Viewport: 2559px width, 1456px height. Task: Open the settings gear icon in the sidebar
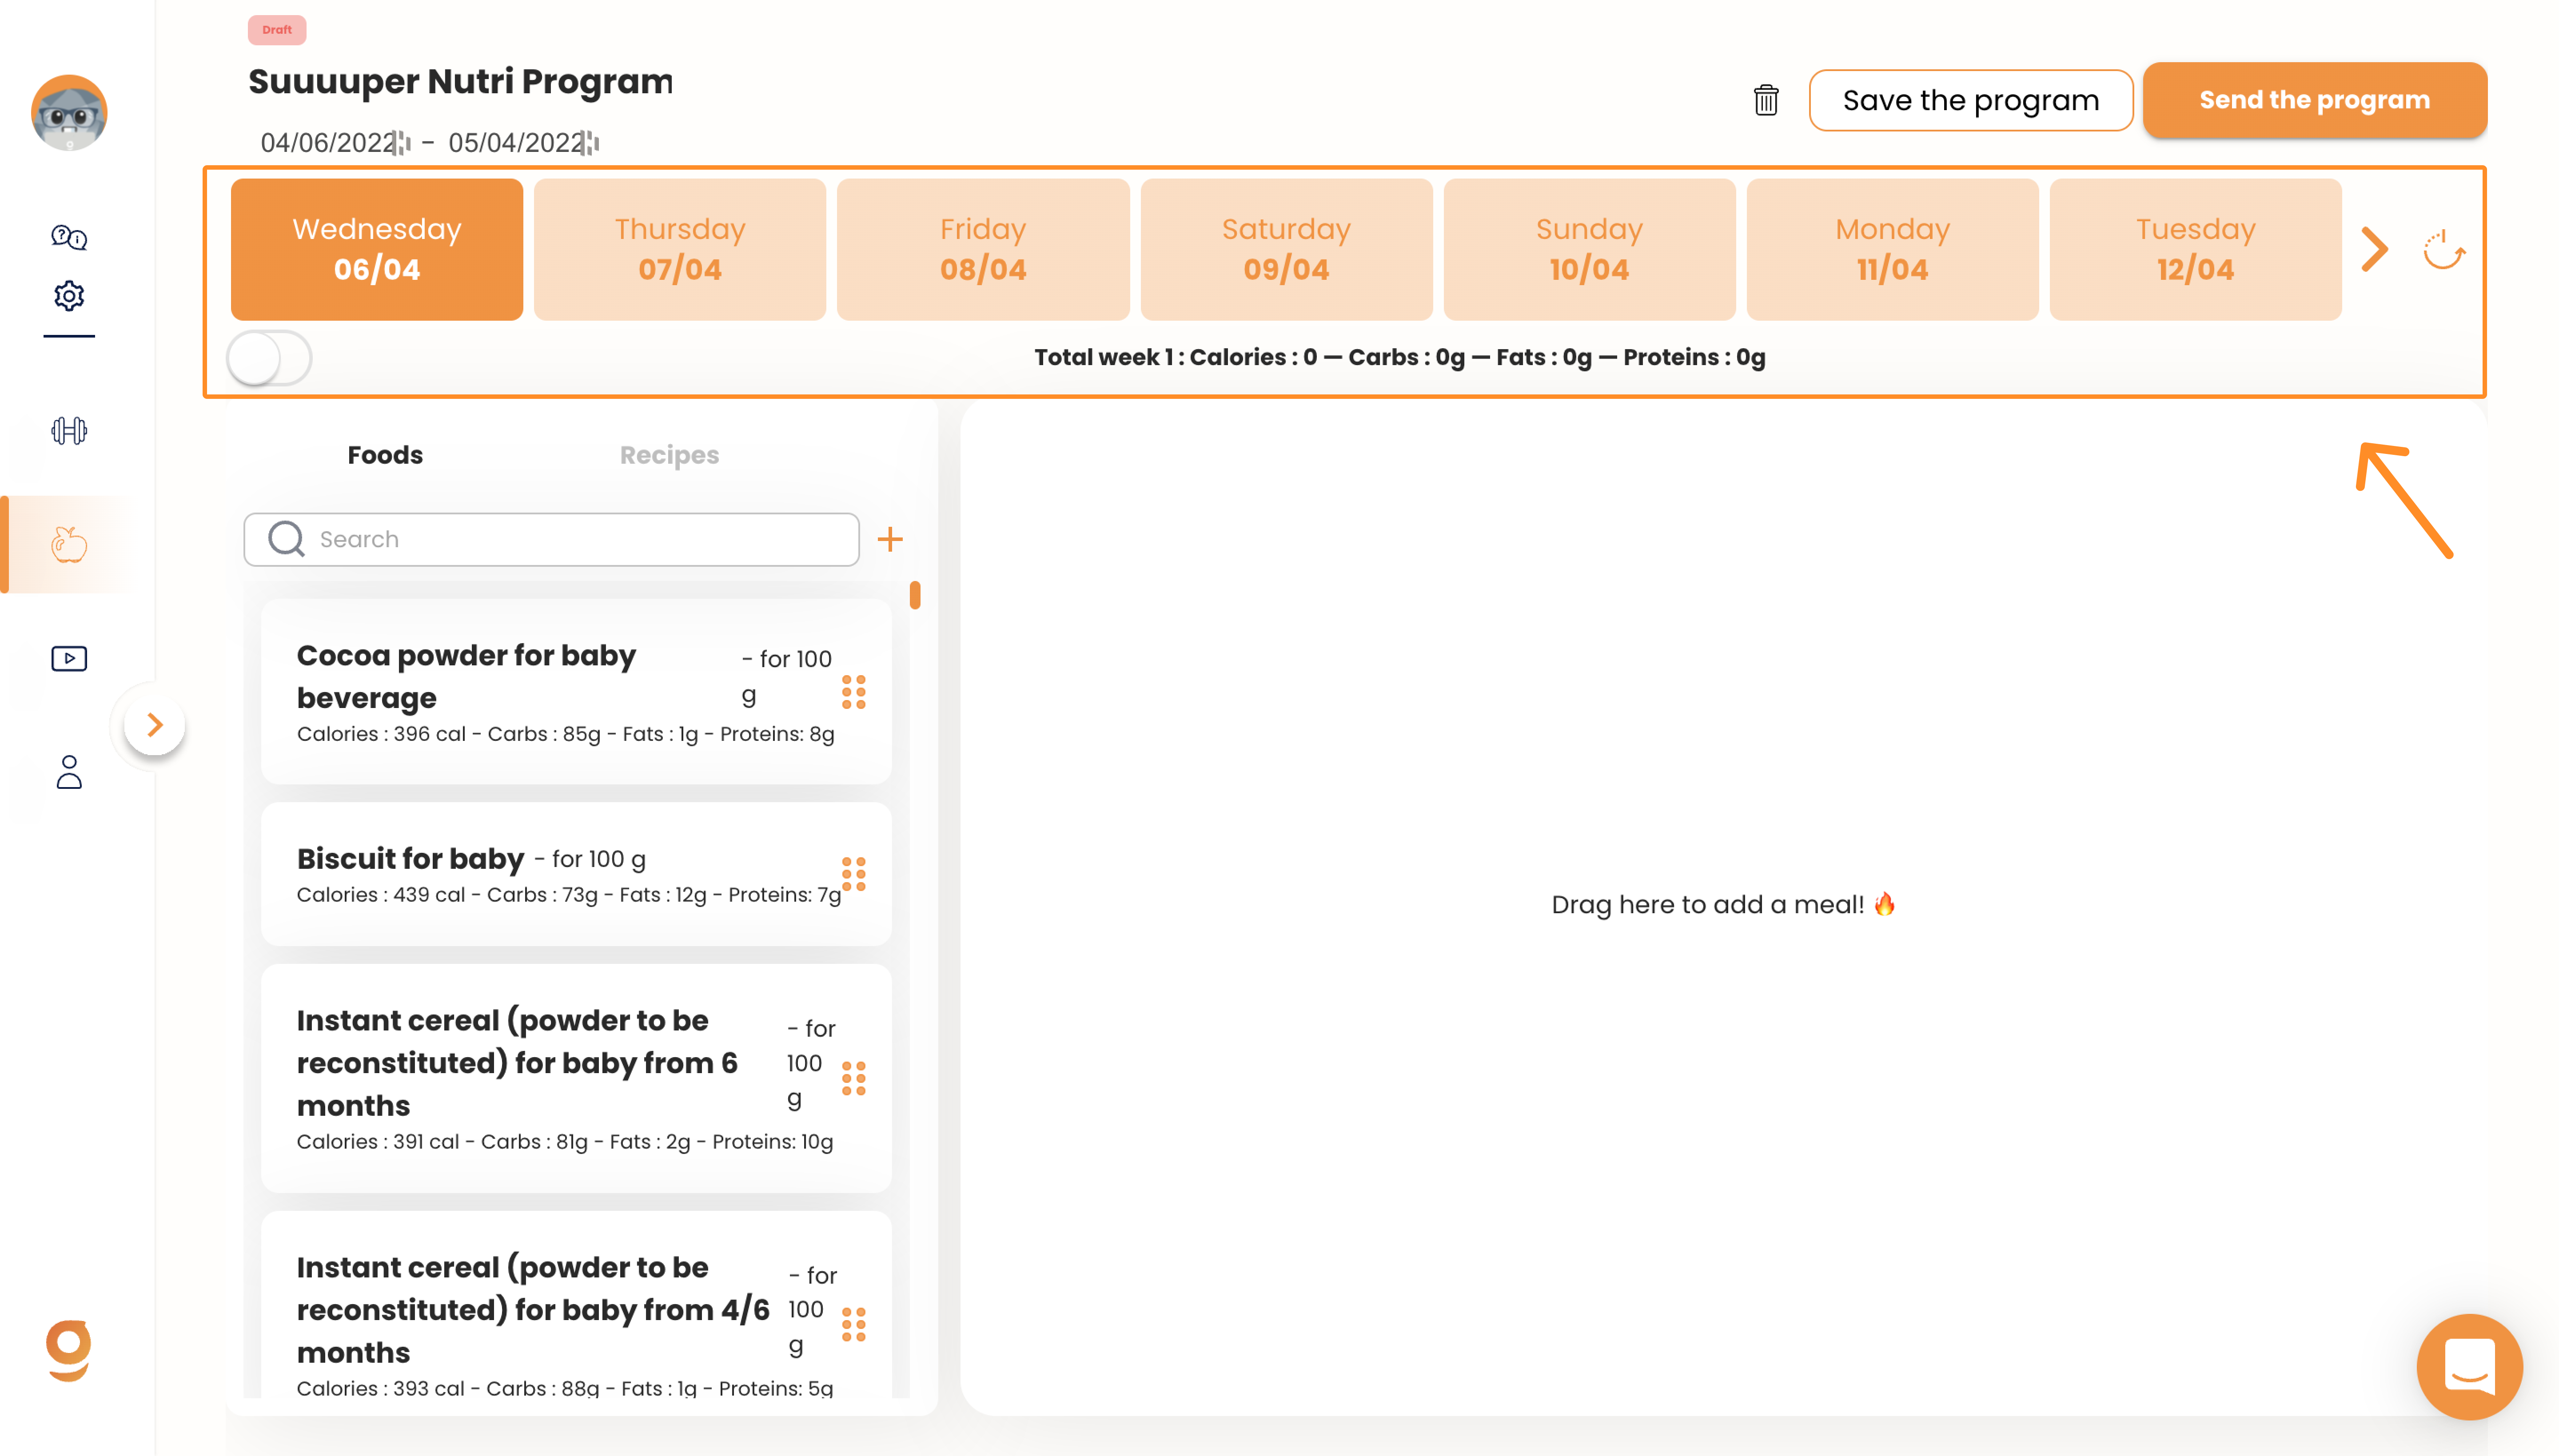[x=69, y=296]
